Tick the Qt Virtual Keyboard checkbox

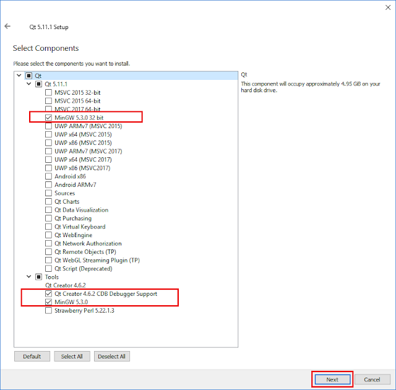(x=48, y=227)
